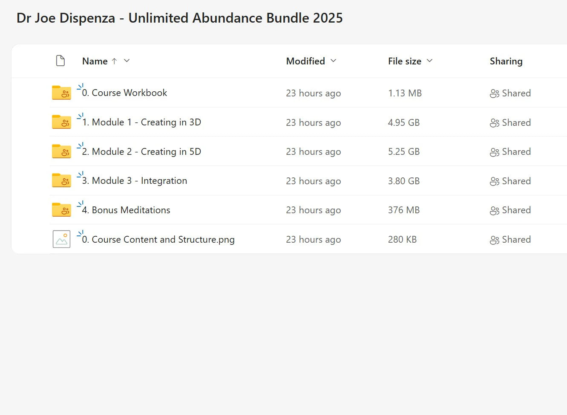This screenshot has height=415, width=567.
Task: Click the folder icon for Module 1 - Creating in 3D
Action: (61, 122)
